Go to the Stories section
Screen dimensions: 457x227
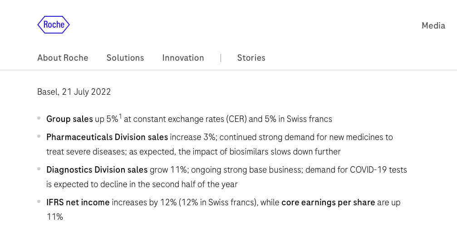(x=251, y=58)
